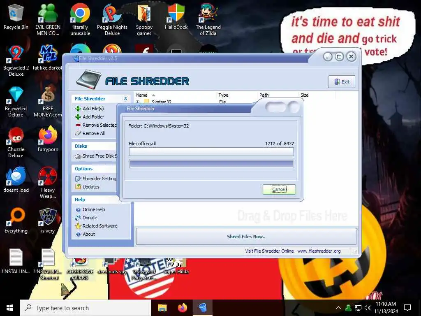This screenshot has width=421, height=316.
Task: Open the network icon in tray
Action: (x=358, y=308)
